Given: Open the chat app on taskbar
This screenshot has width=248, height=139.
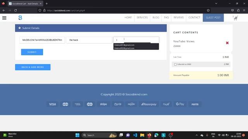Looking at the screenshot, I should (128, 135).
